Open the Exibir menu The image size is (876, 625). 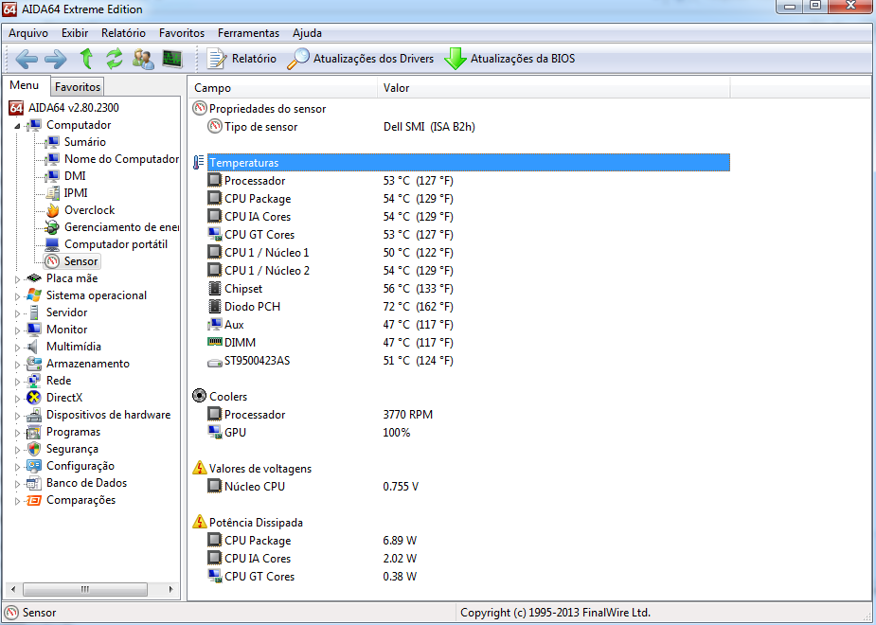75,33
